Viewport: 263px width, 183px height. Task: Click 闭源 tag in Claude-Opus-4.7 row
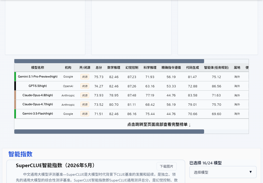click(x=85, y=104)
